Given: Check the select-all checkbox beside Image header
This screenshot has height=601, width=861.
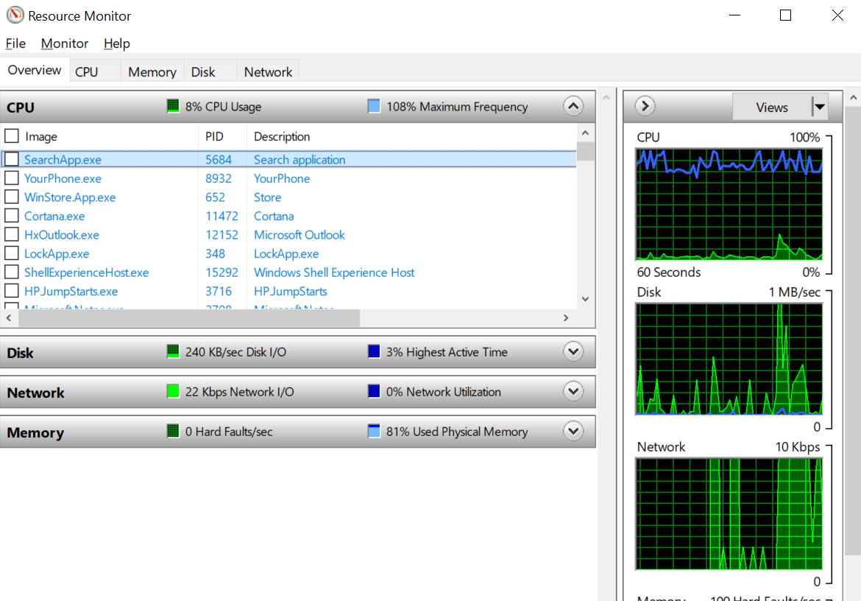Looking at the screenshot, I should (11, 136).
